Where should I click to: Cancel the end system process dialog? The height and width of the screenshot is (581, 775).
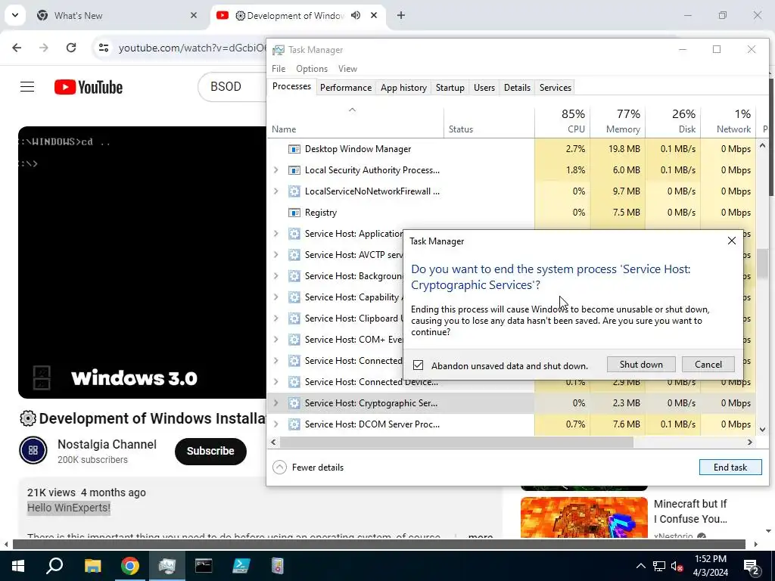coord(708,364)
